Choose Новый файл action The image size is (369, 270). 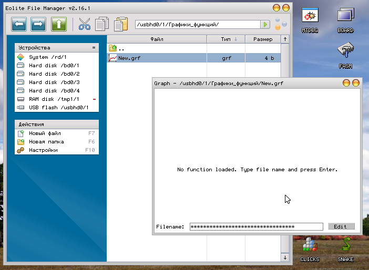click(45, 133)
